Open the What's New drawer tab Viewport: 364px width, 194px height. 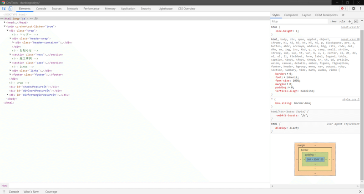tap(31, 192)
